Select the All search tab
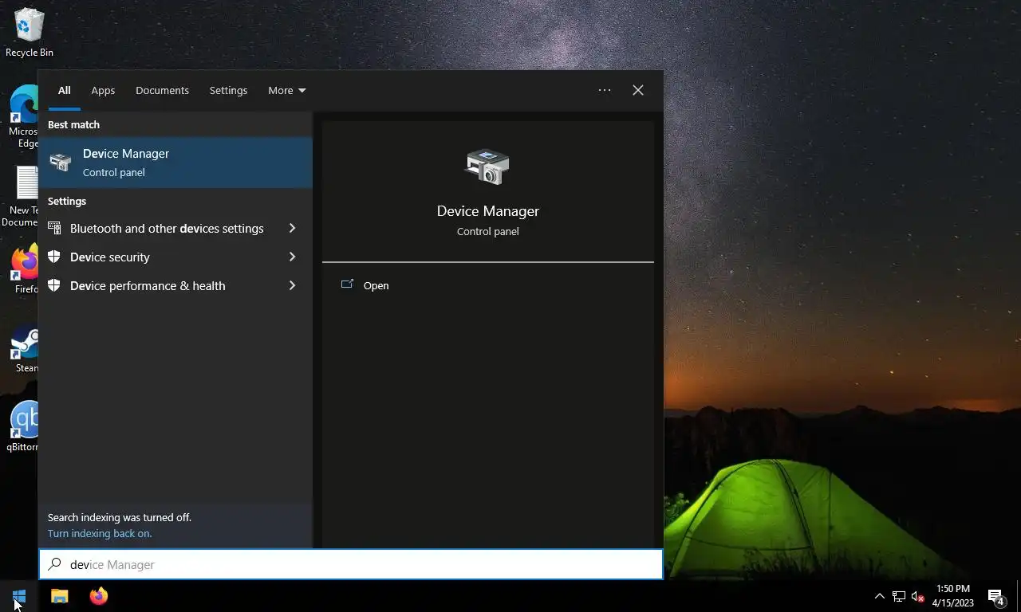Viewport: 1021px width, 612px height. pos(64,90)
